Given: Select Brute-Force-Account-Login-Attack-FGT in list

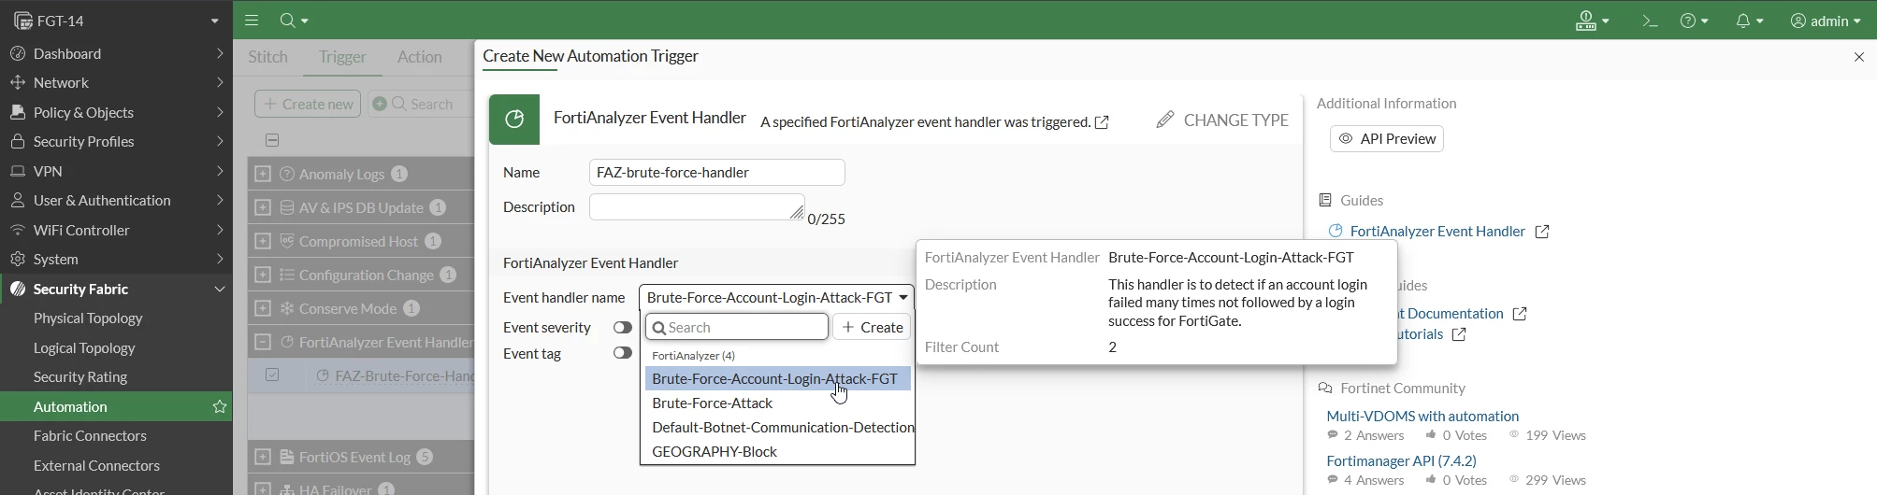Looking at the screenshot, I should [777, 378].
